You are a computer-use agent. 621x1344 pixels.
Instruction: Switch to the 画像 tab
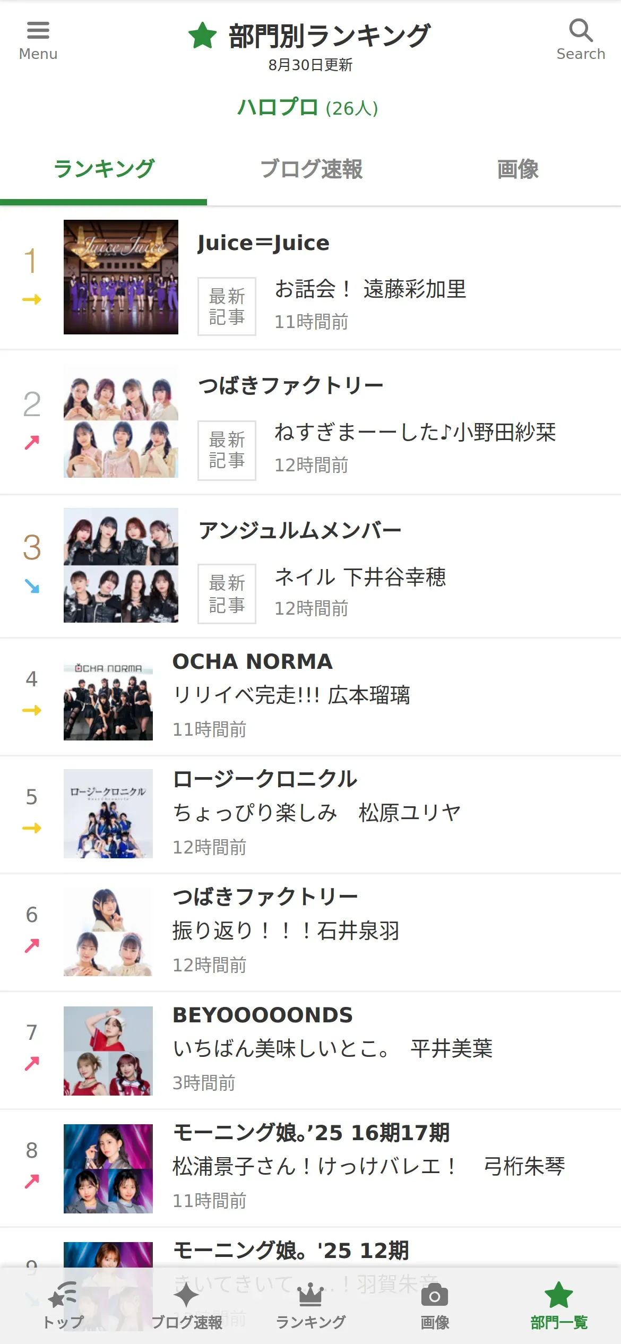[517, 169]
